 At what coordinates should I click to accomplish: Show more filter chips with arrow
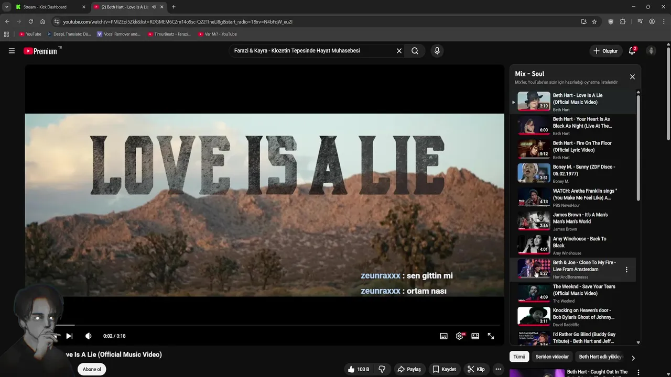(633, 358)
